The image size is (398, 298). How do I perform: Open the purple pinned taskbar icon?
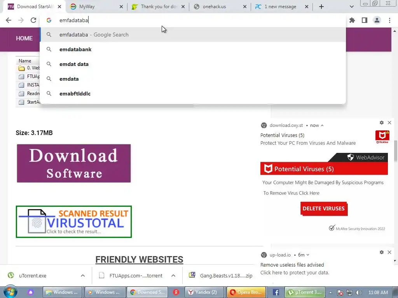tap(31, 292)
